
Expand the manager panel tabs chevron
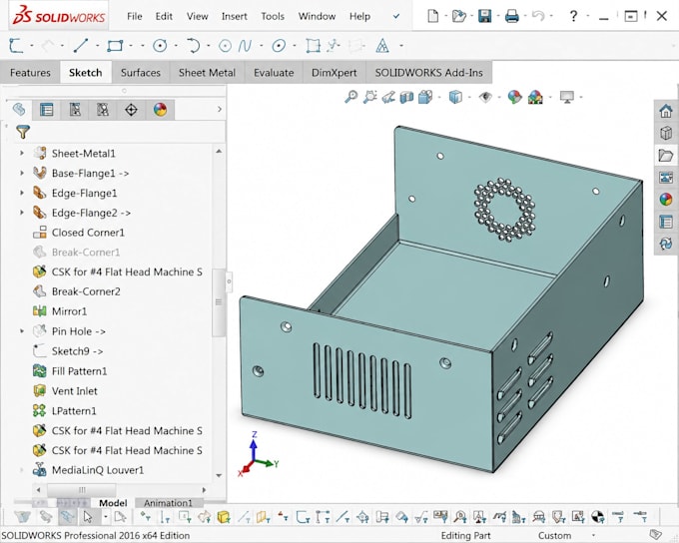[220, 109]
